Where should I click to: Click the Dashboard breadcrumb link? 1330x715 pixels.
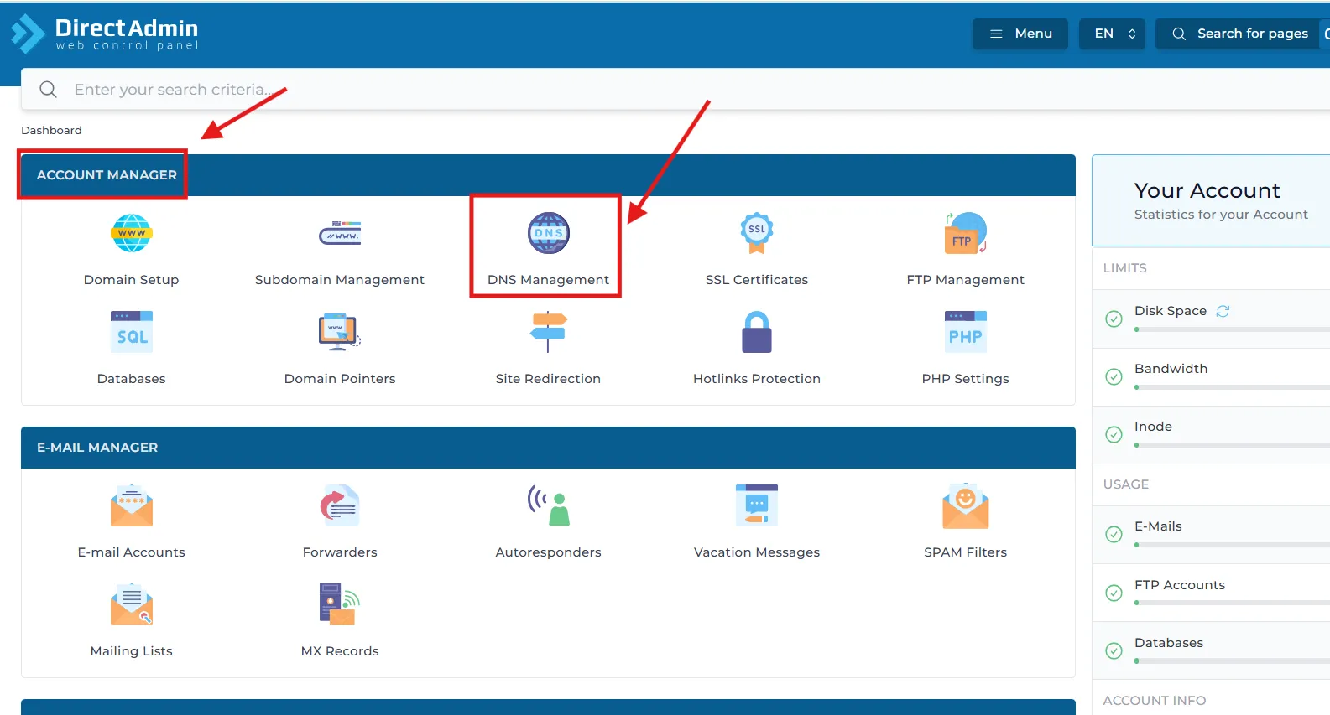coord(51,130)
